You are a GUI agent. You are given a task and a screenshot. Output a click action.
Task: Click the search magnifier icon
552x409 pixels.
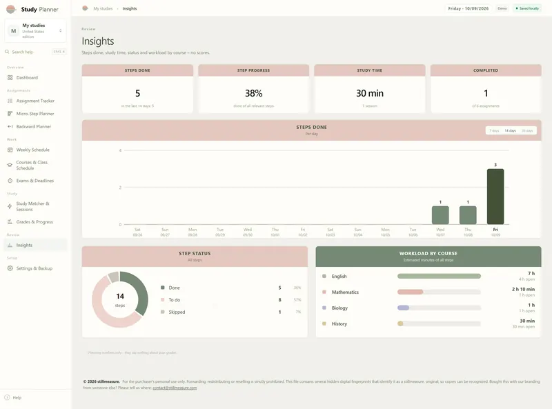[7, 52]
